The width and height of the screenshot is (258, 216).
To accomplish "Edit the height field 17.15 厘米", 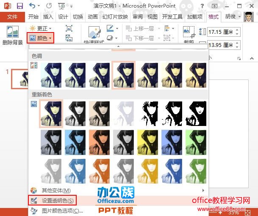I will pos(221,32).
